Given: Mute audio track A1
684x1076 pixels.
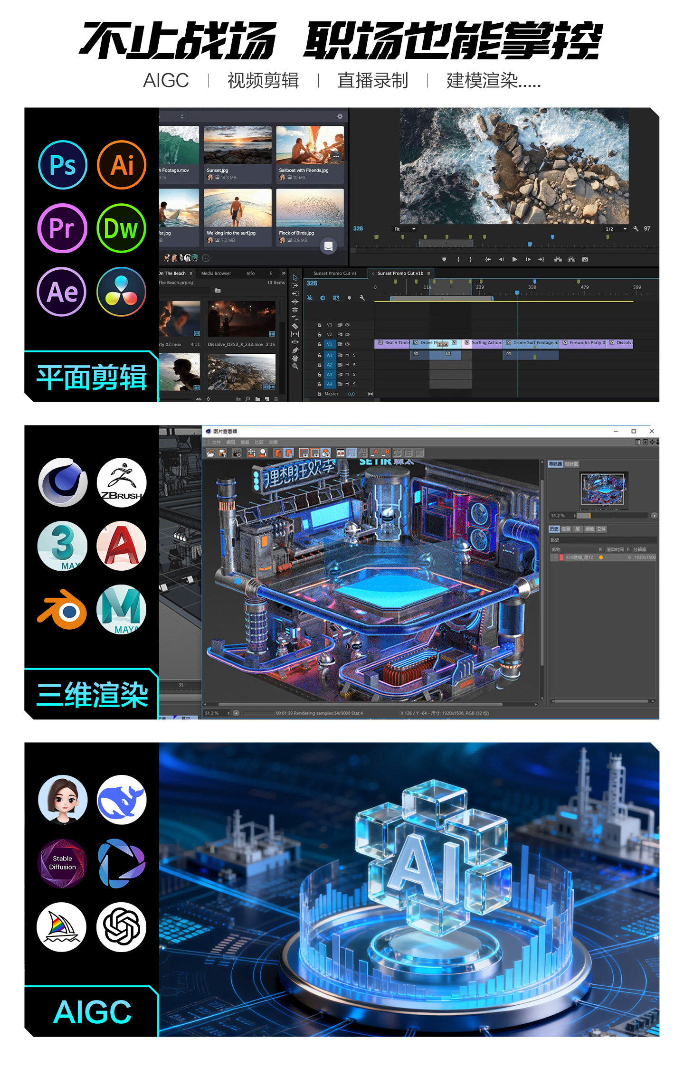Looking at the screenshot, I should coord(347,355).
